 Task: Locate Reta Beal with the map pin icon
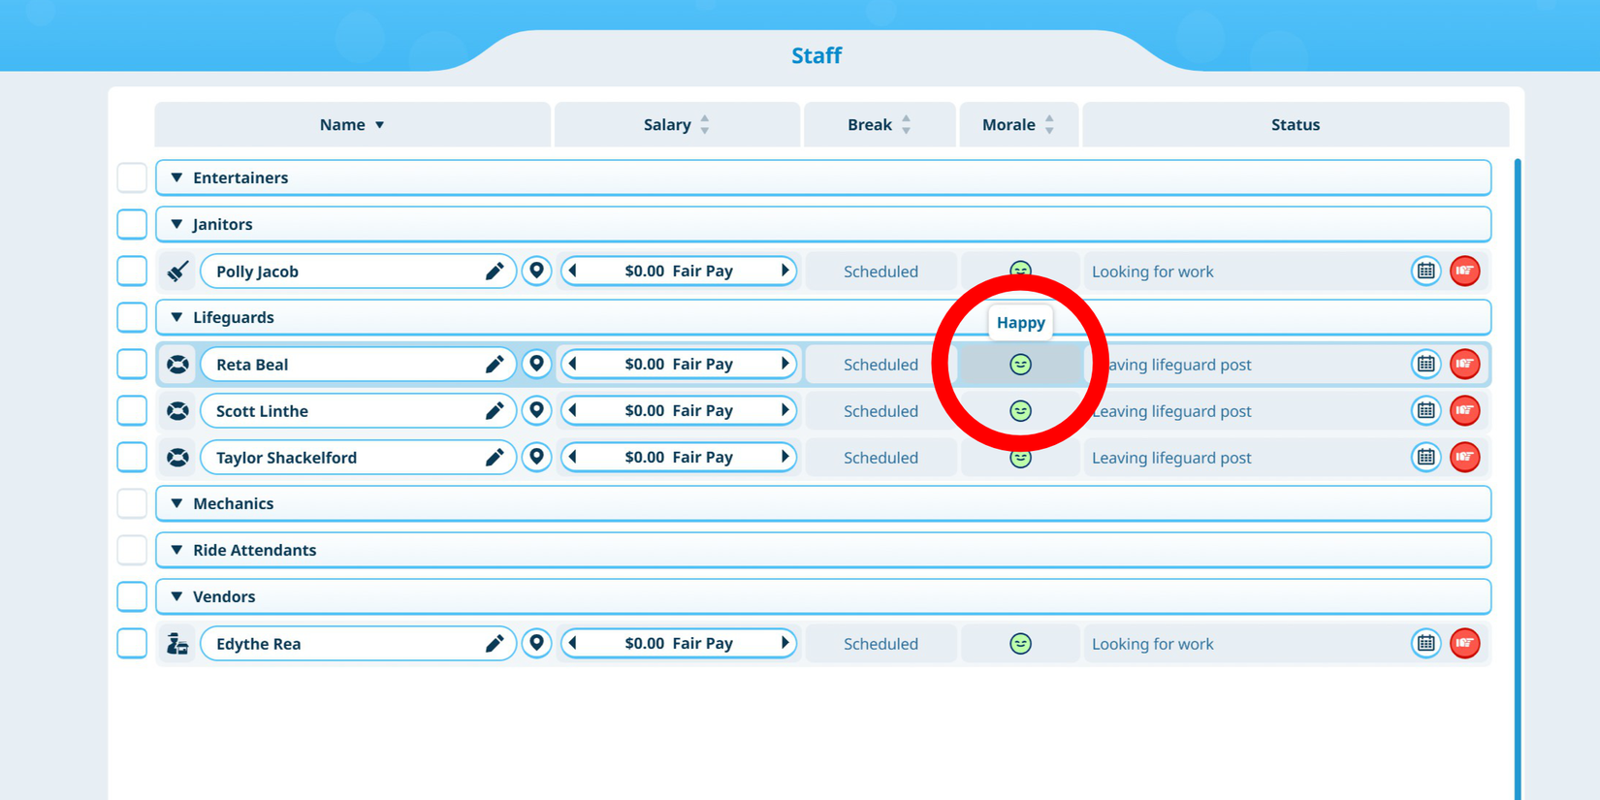click(536, 365)
